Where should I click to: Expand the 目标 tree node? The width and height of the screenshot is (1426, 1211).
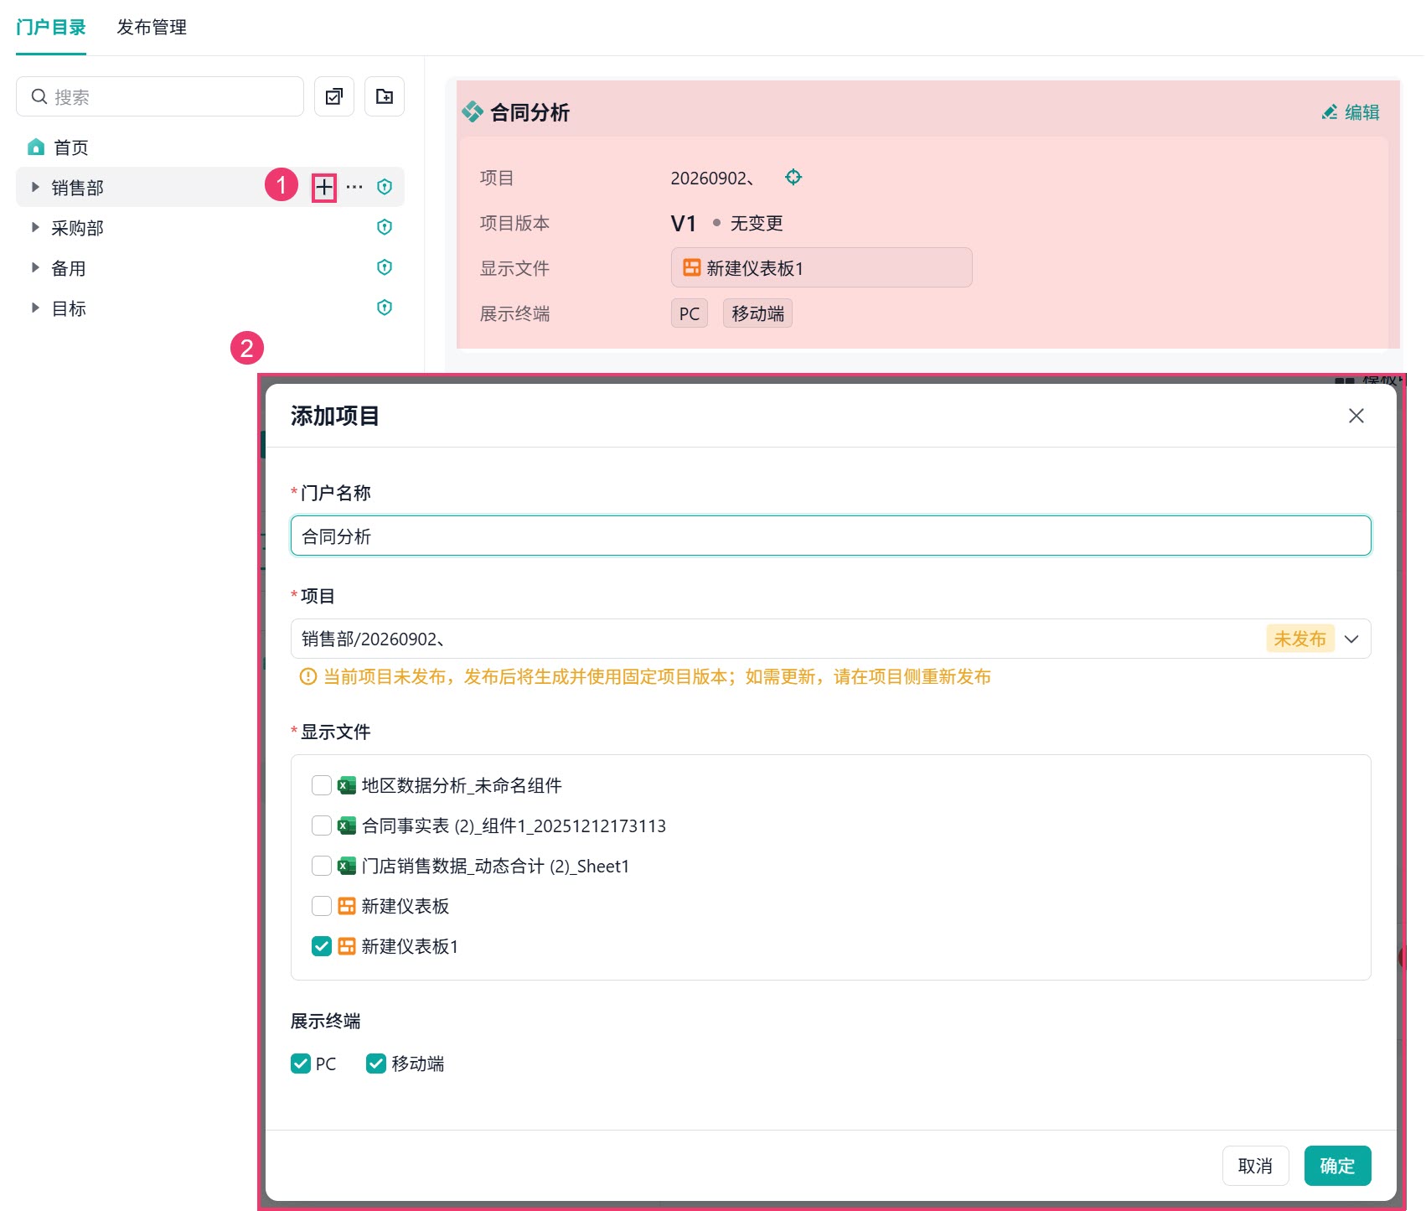(35, 308)
